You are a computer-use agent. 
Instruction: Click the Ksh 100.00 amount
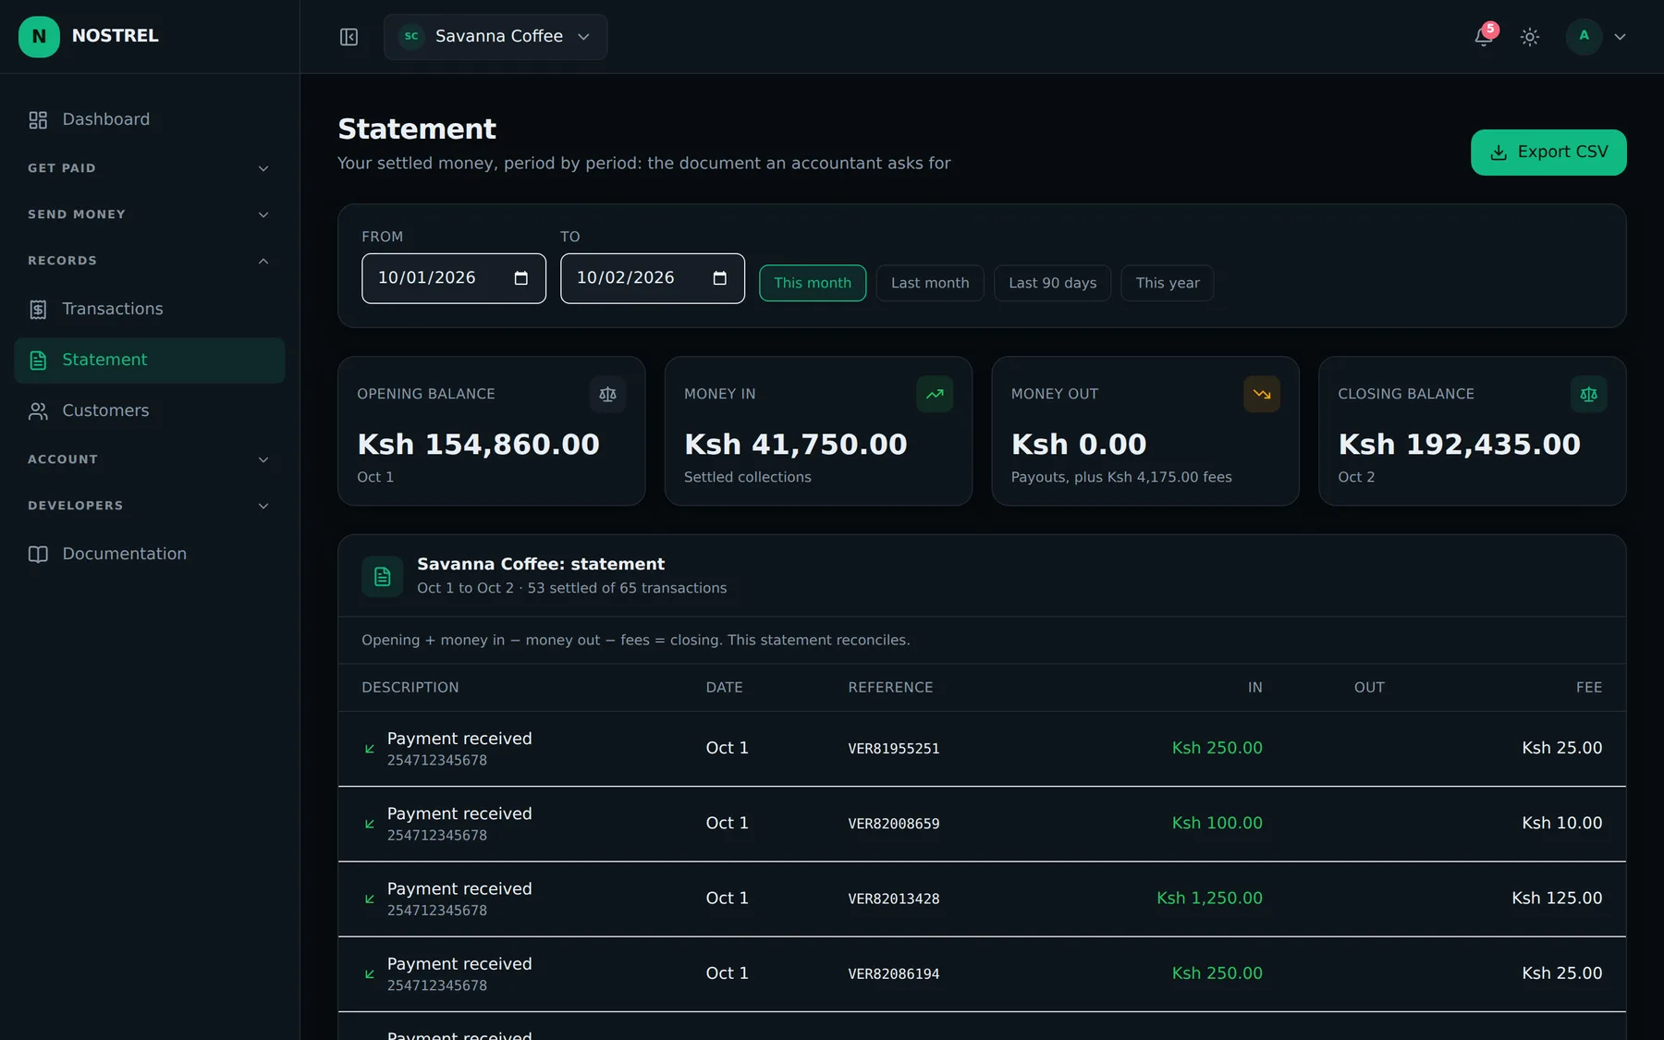[x=1217, y=823]
